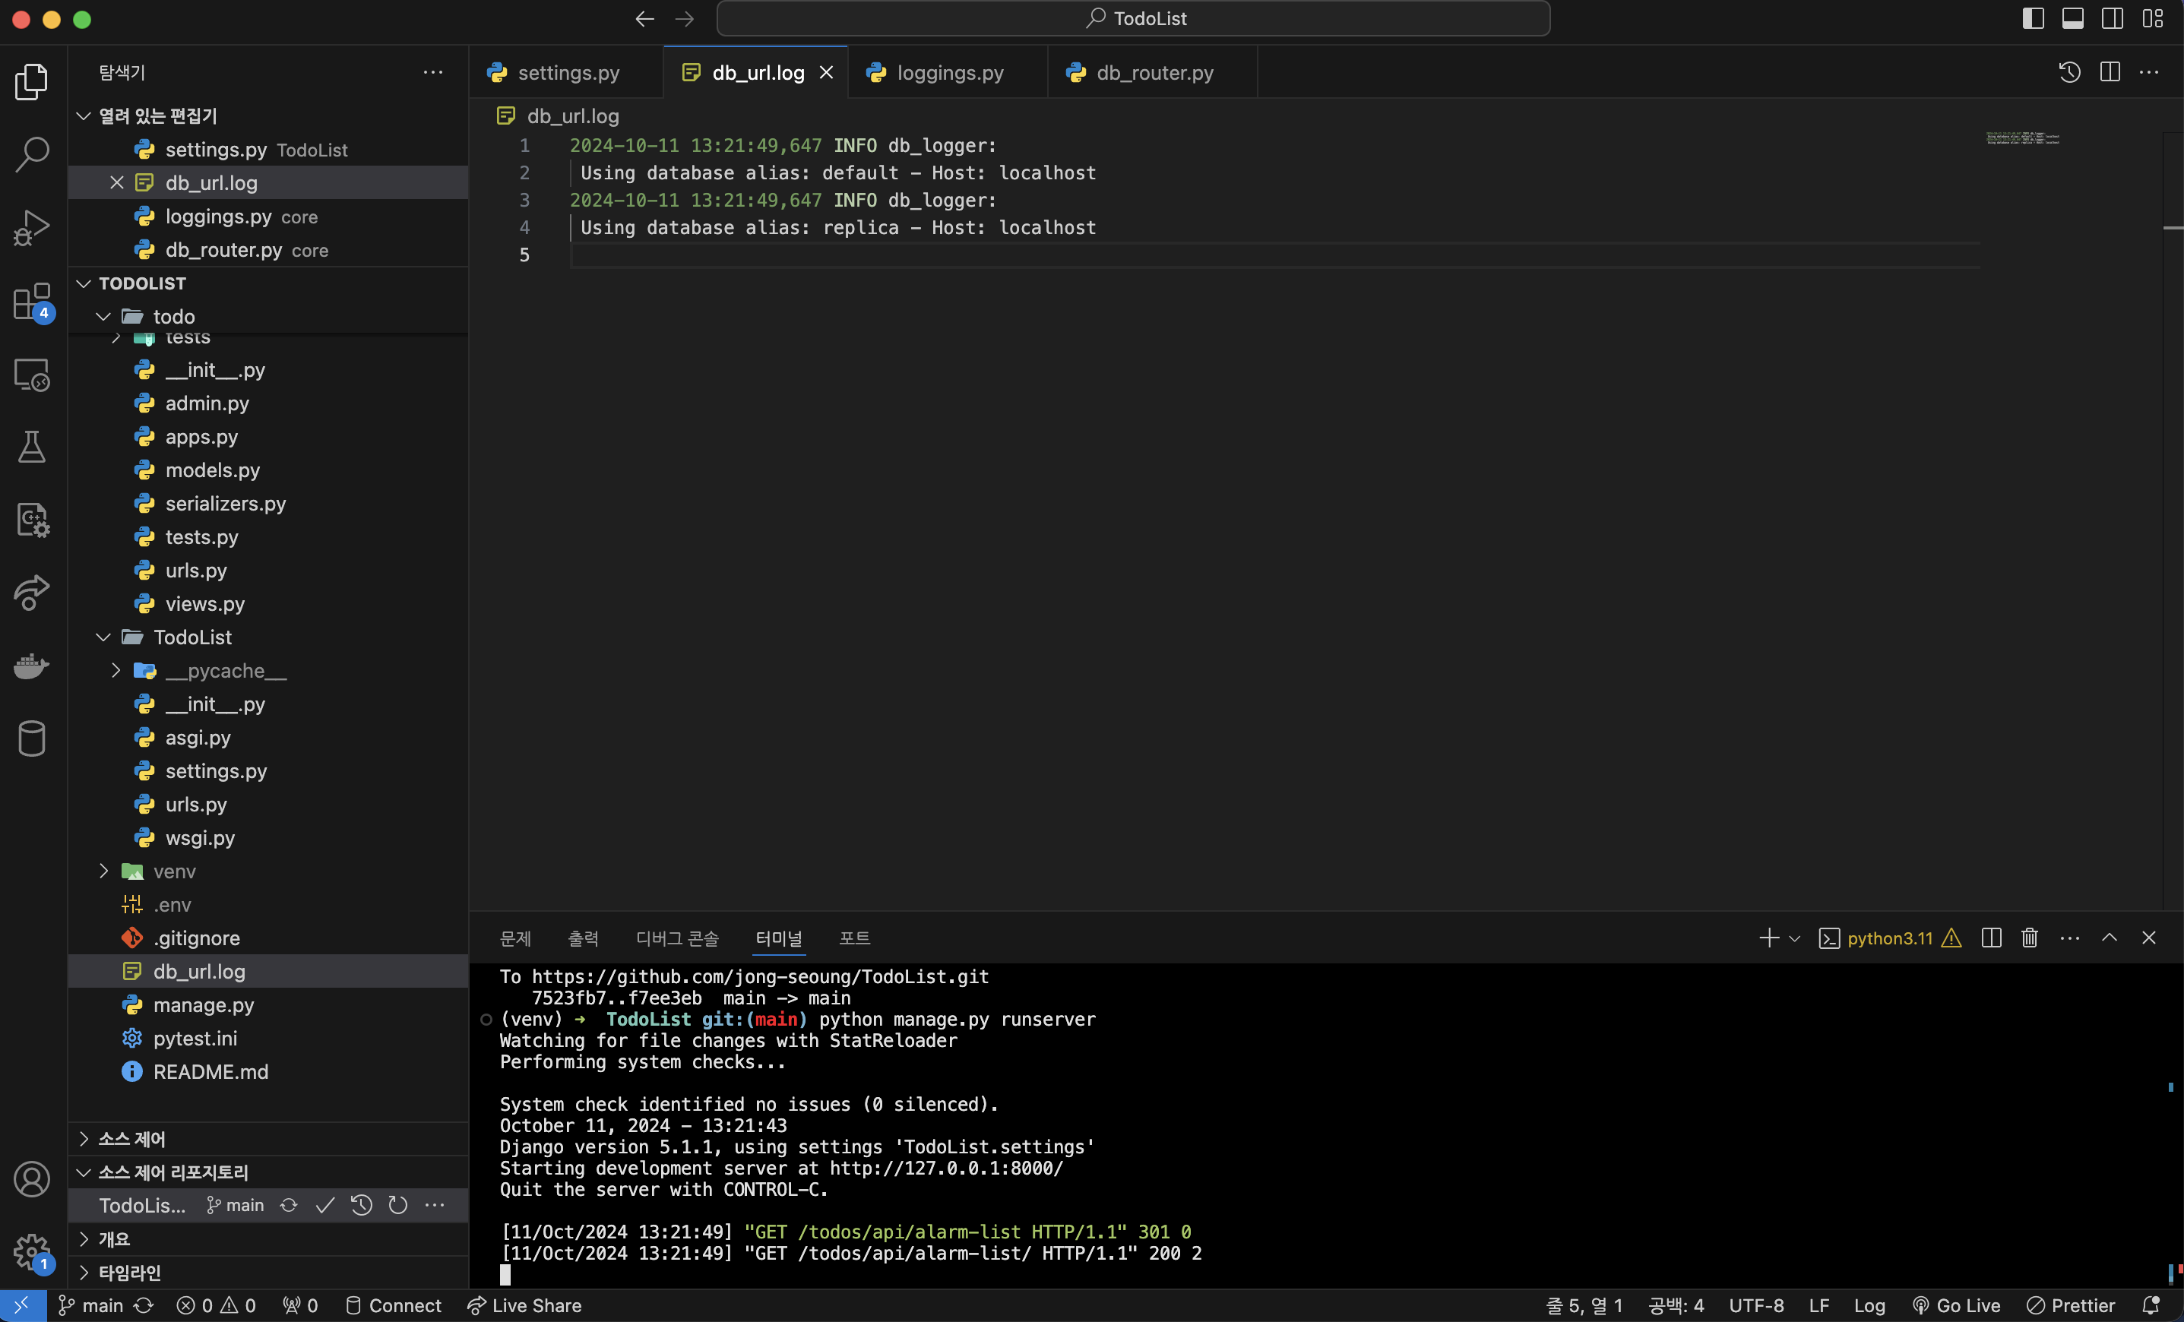Open the Run and Debug view
Viewport: 2184px width, 1322px height.
pyautogui.click(x=32, y=227)
